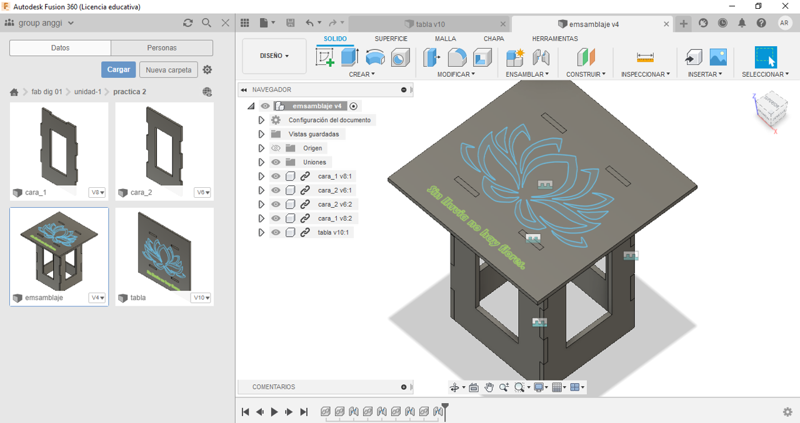Hide component cara_1 v8:1
The image size is (800, 423).
276,177
